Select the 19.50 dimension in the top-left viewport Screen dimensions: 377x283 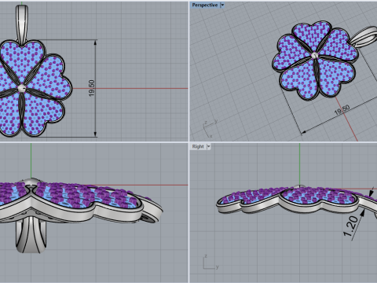pos(92,88)
